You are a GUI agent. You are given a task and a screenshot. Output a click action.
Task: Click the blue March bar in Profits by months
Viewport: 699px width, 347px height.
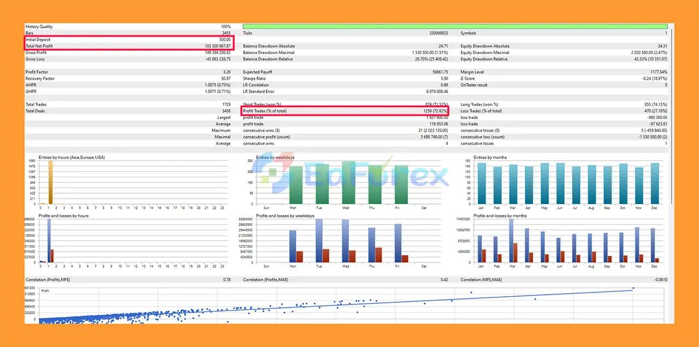pyautogui.click(x=511, y=241)
